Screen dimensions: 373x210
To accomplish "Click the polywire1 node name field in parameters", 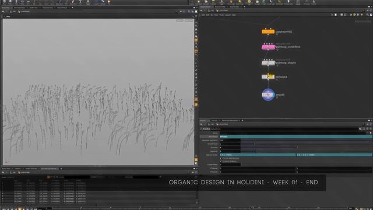I will [284, 129].
